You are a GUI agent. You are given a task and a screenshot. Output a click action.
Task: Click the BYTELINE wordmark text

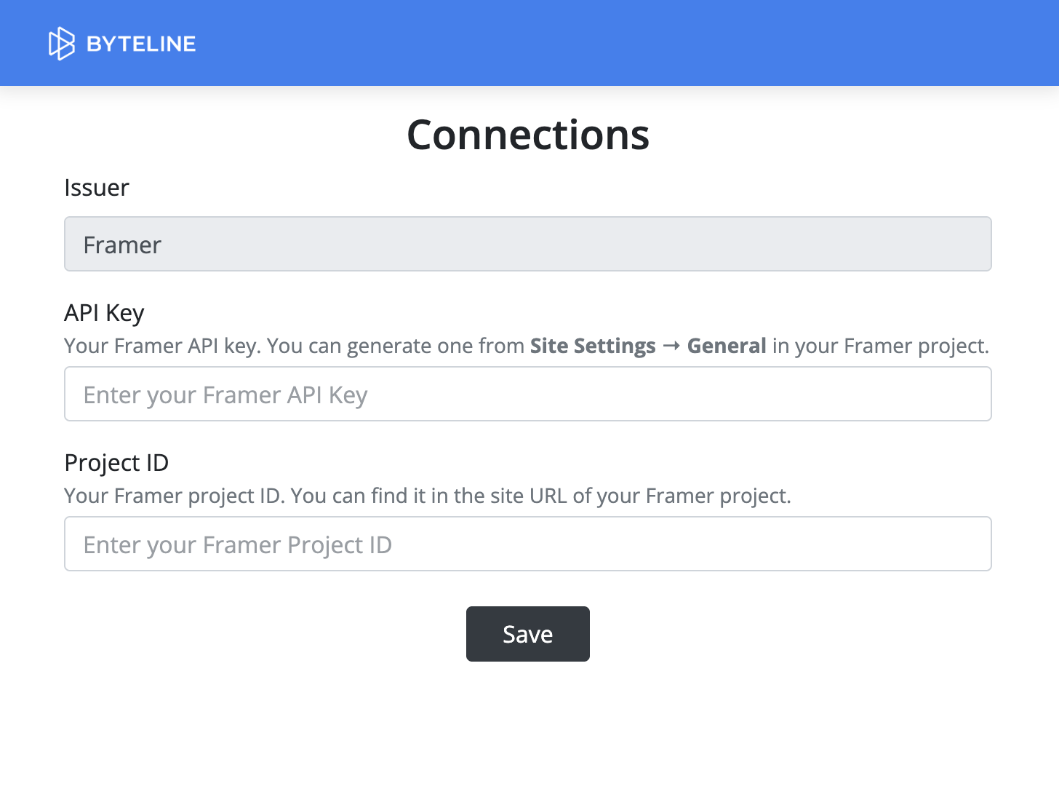(141, 44)
